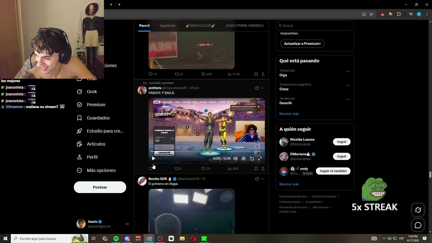Show hidden system tray icons

point(384,239)
